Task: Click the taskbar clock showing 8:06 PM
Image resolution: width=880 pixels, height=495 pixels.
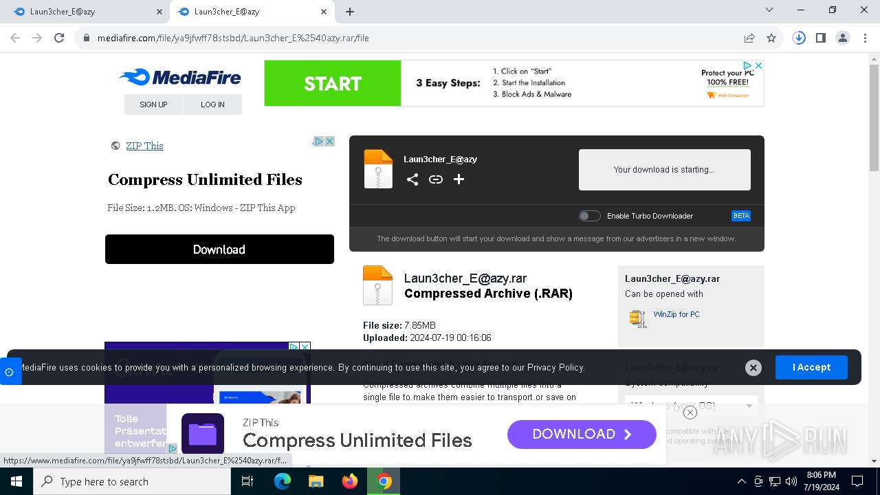Action: pos(821,481)
